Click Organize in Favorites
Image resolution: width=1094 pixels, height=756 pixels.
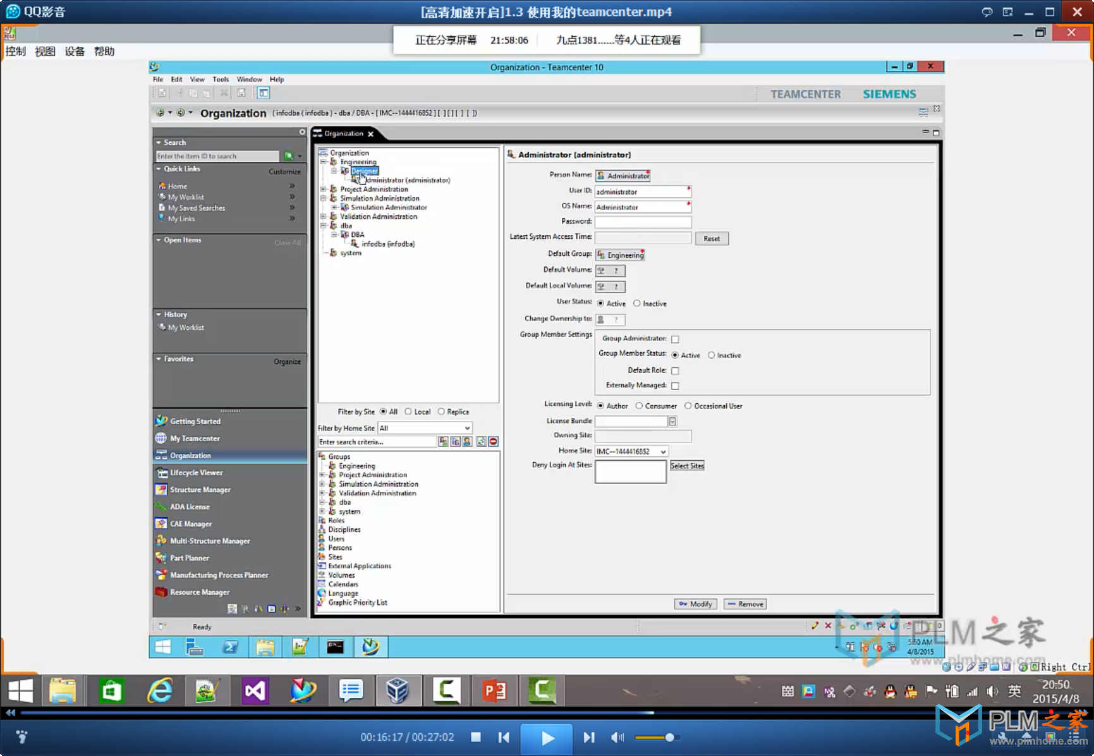[x=287, y=362]
